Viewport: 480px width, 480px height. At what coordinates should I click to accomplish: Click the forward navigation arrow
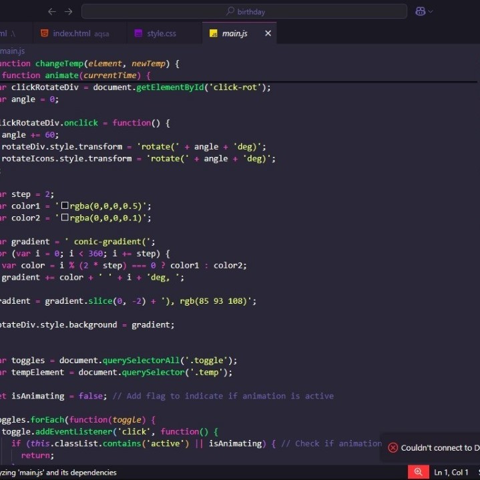pos(68,11)
